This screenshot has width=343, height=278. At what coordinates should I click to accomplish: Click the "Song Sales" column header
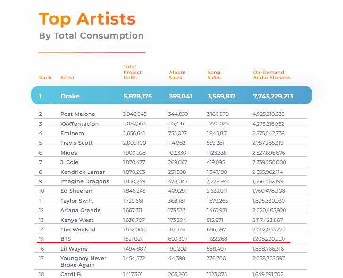(214, 75)
